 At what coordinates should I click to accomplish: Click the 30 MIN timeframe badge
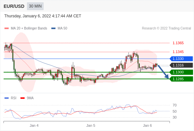(x=35, y=6)
